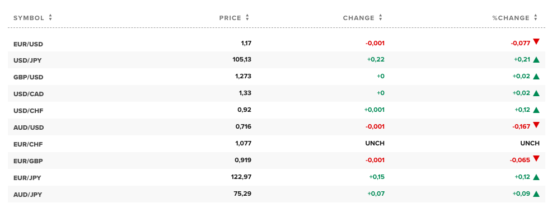The width and height of the screenshot is (557, 217).
Task: Click the USD/JPY price 105,13
Action: (242, 59)
